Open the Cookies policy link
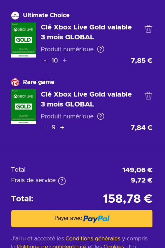This screenshot has width=165, height=248. [114, 246]
